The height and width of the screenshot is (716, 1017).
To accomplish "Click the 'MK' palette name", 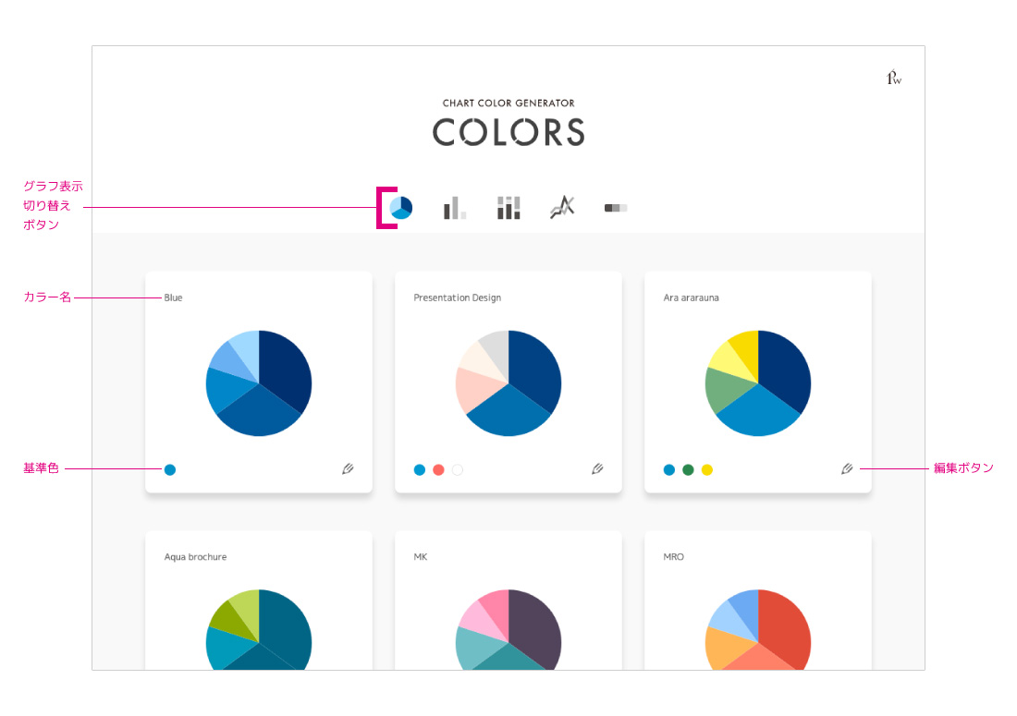I will click(x=421, y=556).
